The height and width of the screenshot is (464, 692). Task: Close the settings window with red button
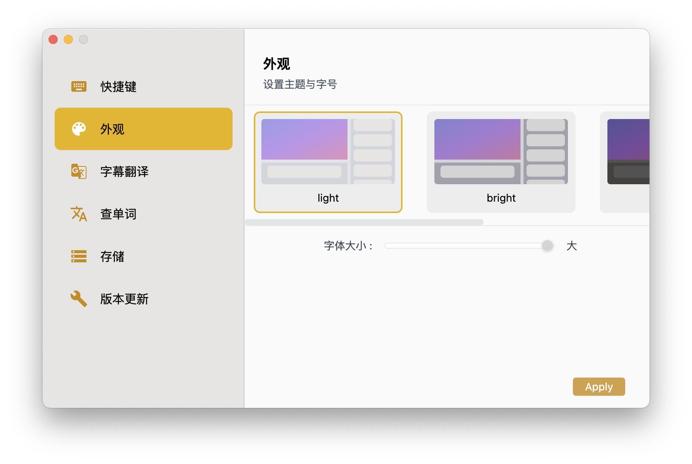click(x=53, y=39)
